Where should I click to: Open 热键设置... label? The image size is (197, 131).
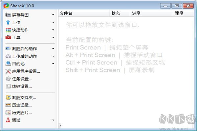(x=22, y=86)
